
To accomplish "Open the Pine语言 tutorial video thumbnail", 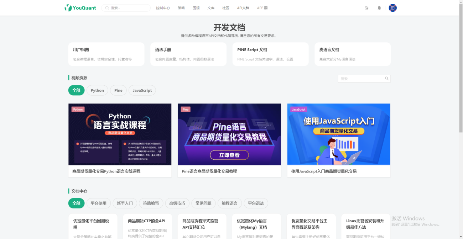I will click(229, 134).
